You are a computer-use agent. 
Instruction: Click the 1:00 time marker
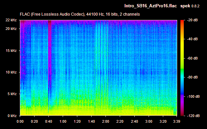coord(63,121)
